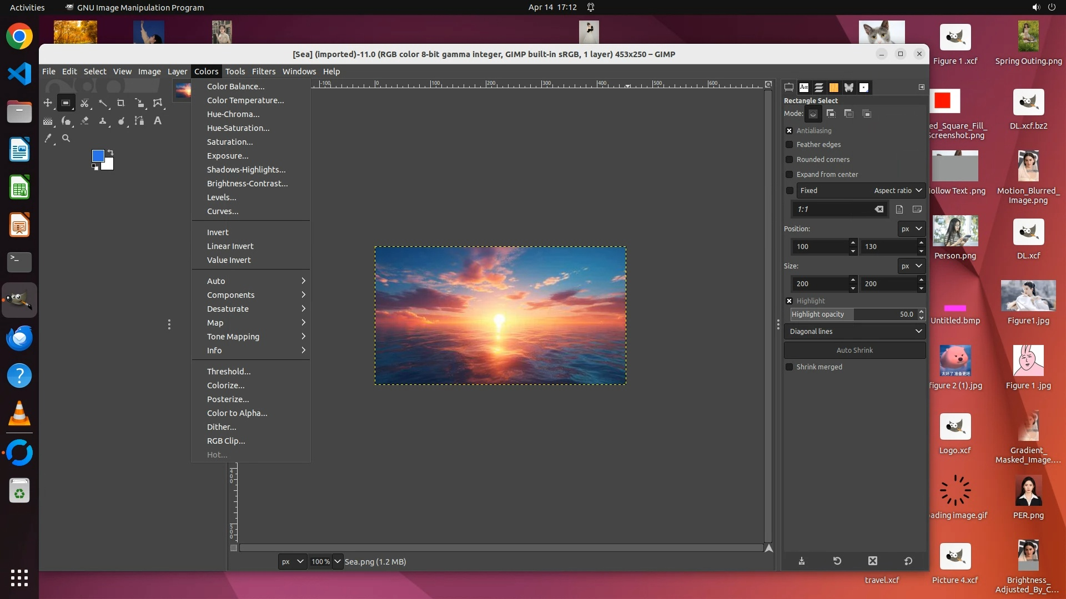
Task: Toggle Expand from center checkbox
Action: click(x=789, y=175)
